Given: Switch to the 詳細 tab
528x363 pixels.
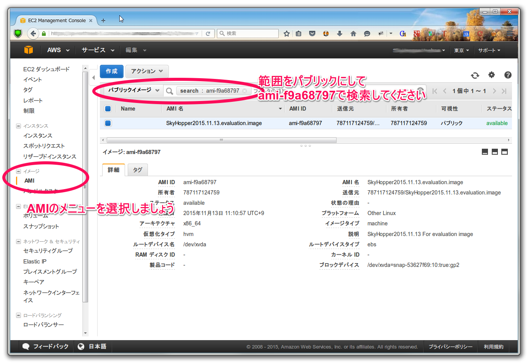Looking at the screenshot, I should coord(113,170).
